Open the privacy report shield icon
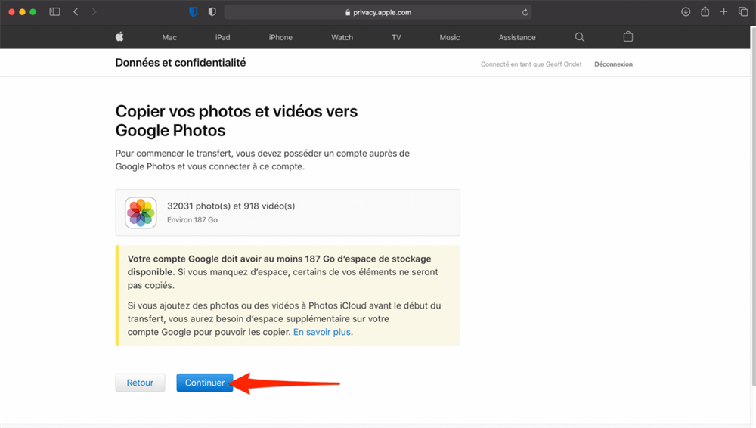The width and height of the screenshot is (756, 428). tap(212, 11)
